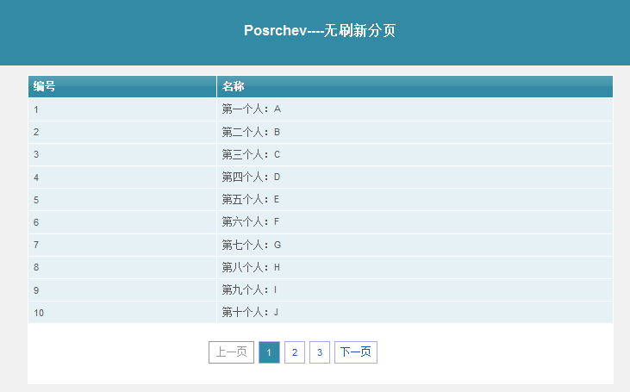Select the row 第八个人：H
Image resolution: width=630 pixels, height=392 pixels.
pyautogui.click(x=321, y=267)
